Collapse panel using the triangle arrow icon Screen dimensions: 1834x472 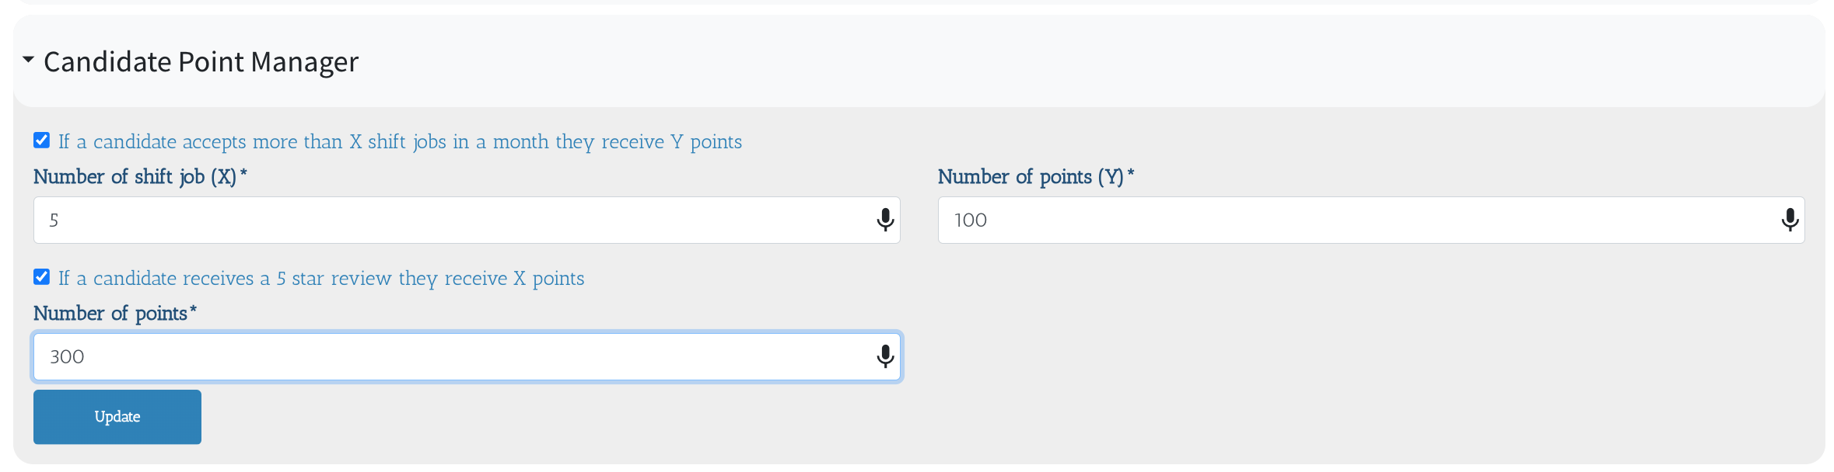29,60
